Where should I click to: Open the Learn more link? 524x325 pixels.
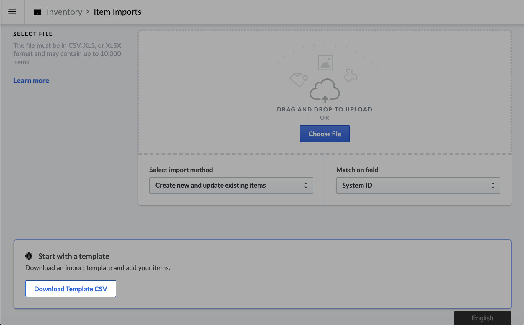31,81
